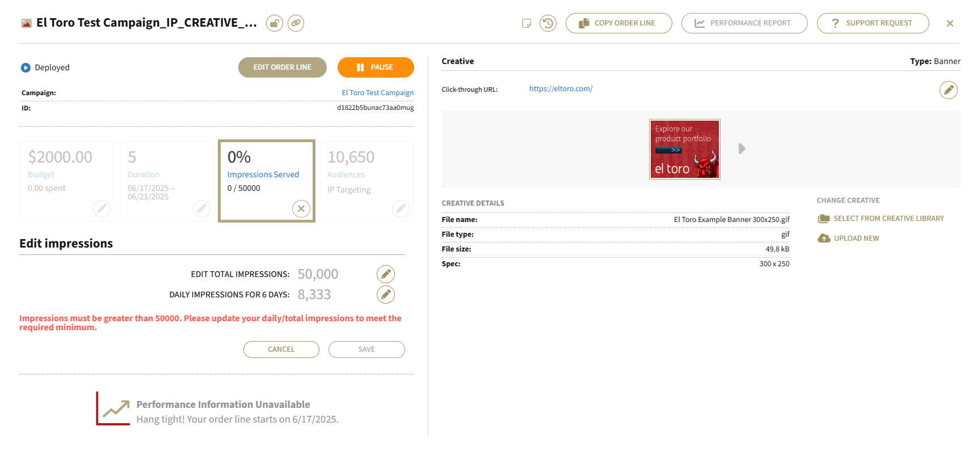The width and height of the screenshot is (977, 456).
Task: Pause the order line
Action: (376, 67)
